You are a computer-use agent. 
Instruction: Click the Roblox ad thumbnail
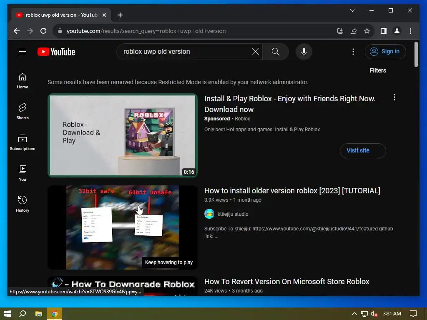[x=123, y=135]
